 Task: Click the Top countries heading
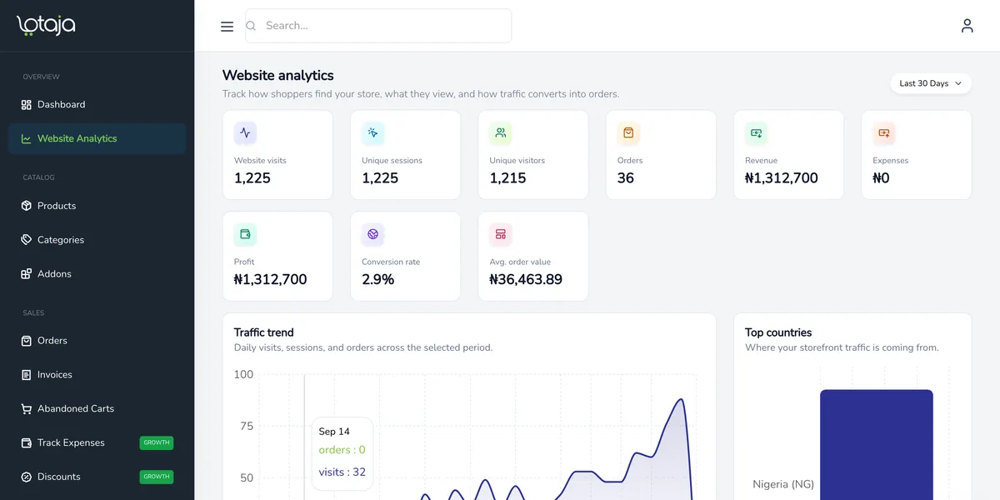pos(778,332)
